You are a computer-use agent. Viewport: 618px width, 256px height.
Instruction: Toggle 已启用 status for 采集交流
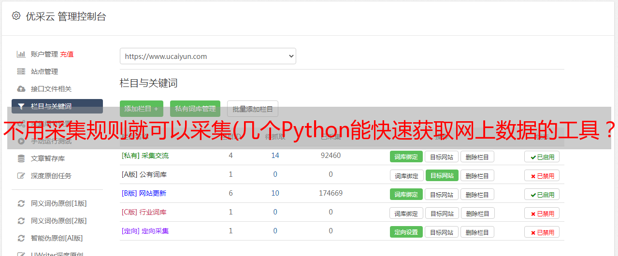[x=542, y=156]
